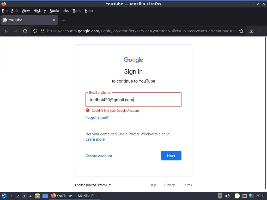This screenshot has width=267, height=200.
Task: Switch to workspace 3
Action: point(24,196)
